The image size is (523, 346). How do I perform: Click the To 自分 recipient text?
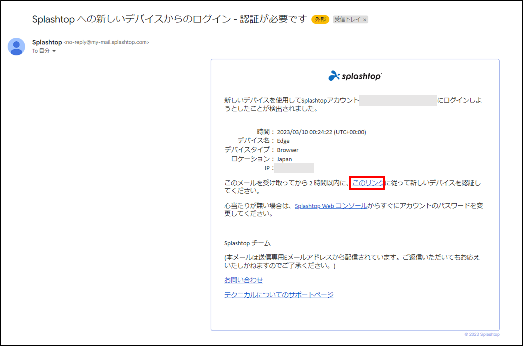41,51
